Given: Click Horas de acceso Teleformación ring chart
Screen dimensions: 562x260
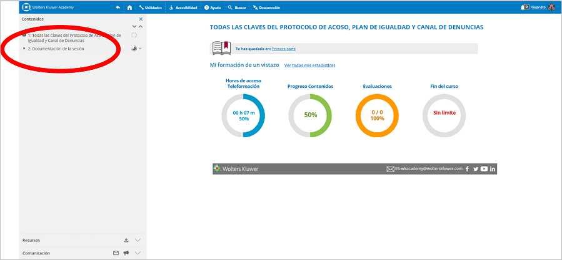Looking at the screenshot, I should [x=243, y=115].
